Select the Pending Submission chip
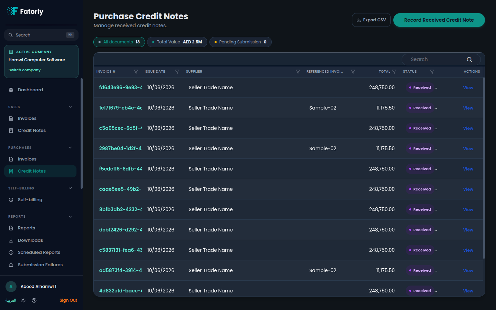The image size is (496, 310). (x=240, y=42)
